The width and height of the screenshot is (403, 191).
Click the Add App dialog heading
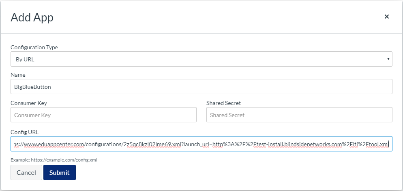pos(32,17)
